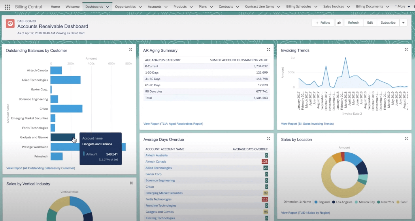Open Fortis Technologies account link
The image size is (415, 221).
[159, 199]
